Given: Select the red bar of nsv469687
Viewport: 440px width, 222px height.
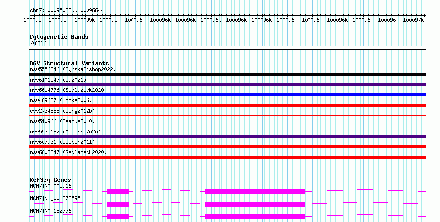Looking at the screenshot, I should point(227,105).
